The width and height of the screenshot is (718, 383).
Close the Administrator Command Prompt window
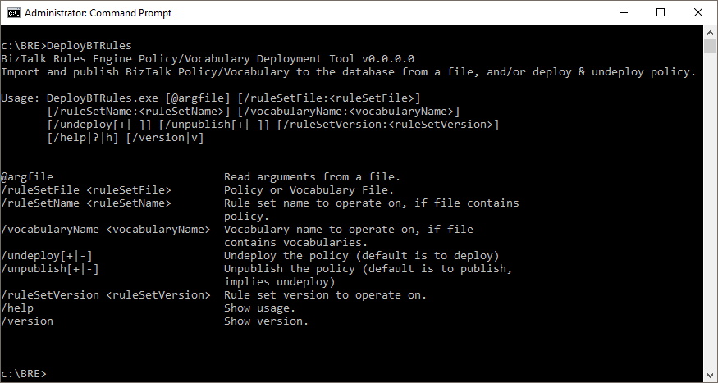pos(697,13)
